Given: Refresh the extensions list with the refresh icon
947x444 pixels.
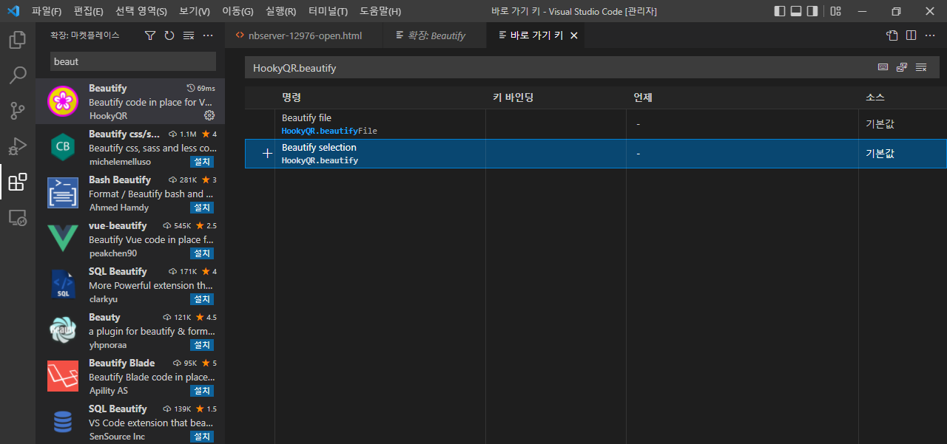Looking at the screenshot, I should [x=169, y=35].
